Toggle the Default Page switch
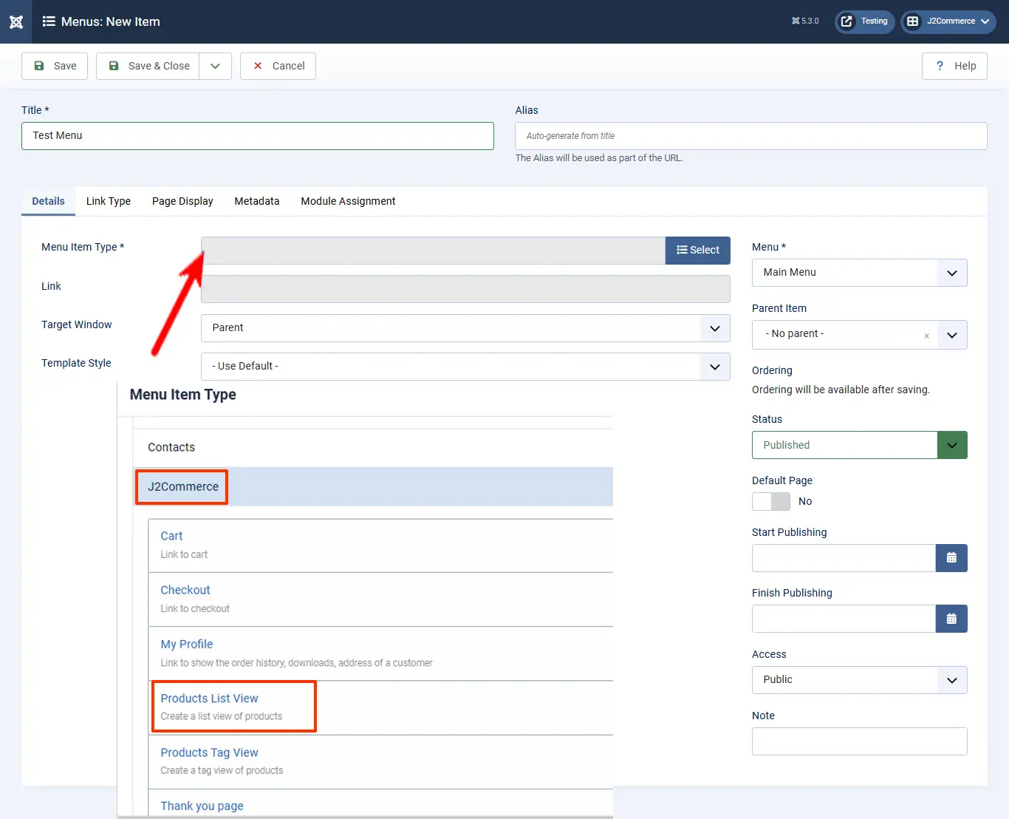The width and height of the screenshot is (1009, 819). pos(771,501)
